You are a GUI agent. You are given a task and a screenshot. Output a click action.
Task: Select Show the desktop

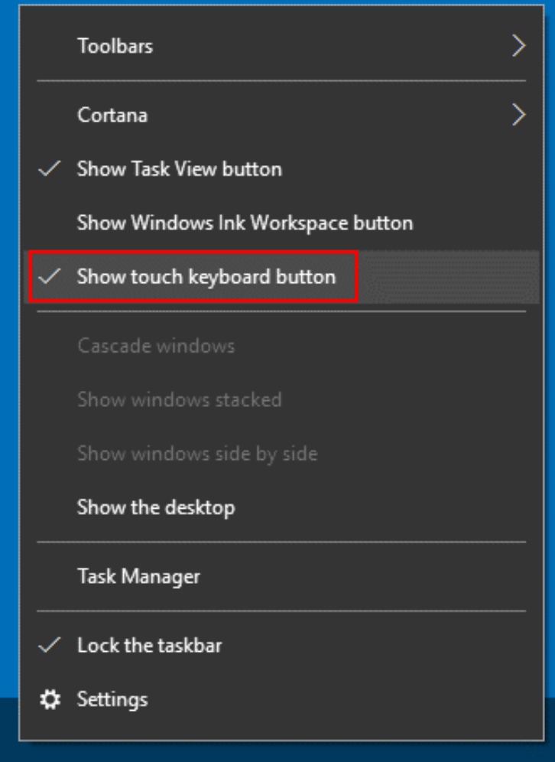[x=281, y=507]
